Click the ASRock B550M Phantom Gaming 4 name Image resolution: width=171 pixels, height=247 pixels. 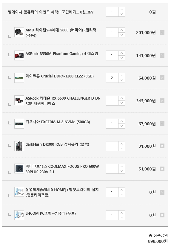[x=61, y=54]
